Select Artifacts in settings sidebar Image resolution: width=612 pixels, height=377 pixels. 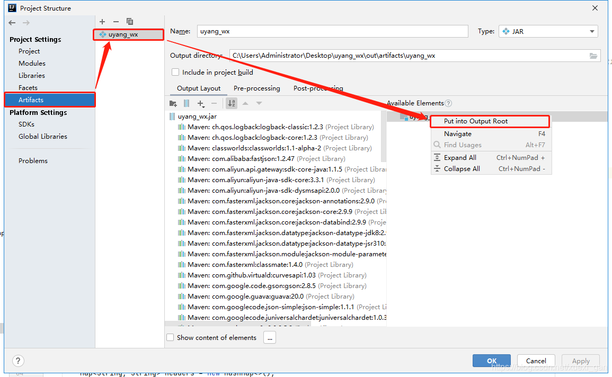pyautogui.click(x=50, y=100)
